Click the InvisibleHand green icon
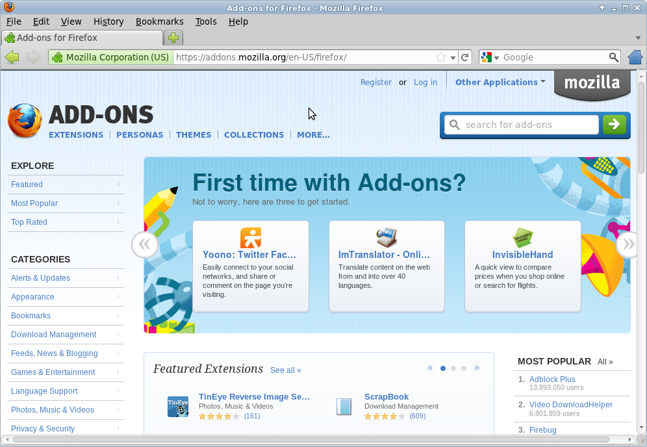Viewport: 647px width, 447px height. (x=522, y=238)
